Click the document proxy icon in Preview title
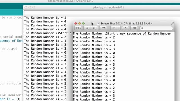Viewport: 180px width, 101px height. [98, 24]
